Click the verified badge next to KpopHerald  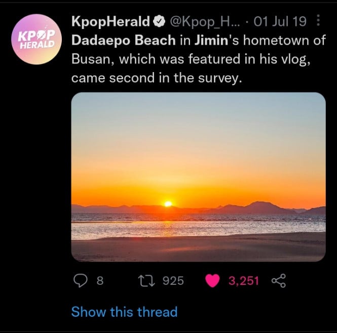(x=159, y=21)
